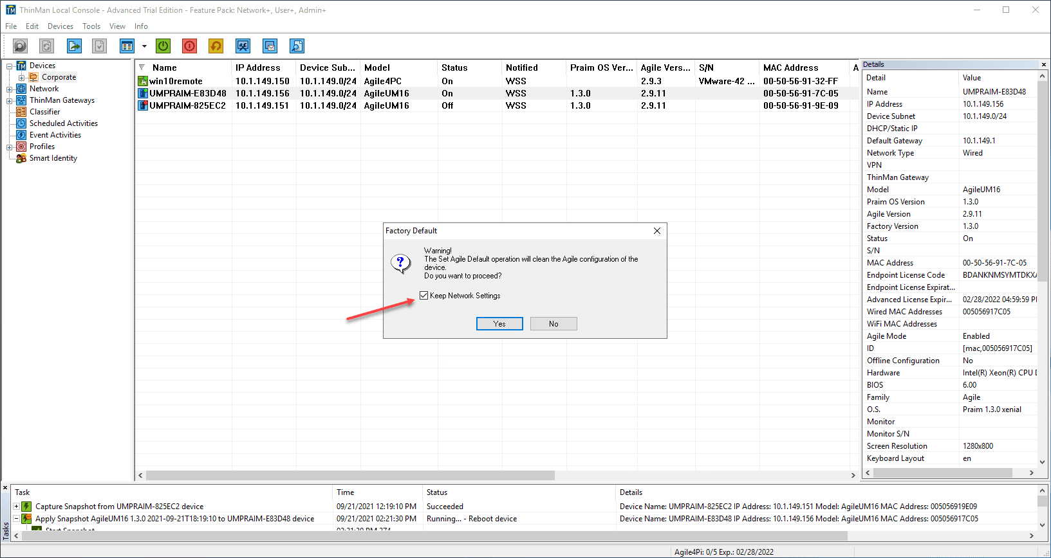The image size is (1051, 558).
Task: Click the document search toolbar icon
Action: coord(297,46)
